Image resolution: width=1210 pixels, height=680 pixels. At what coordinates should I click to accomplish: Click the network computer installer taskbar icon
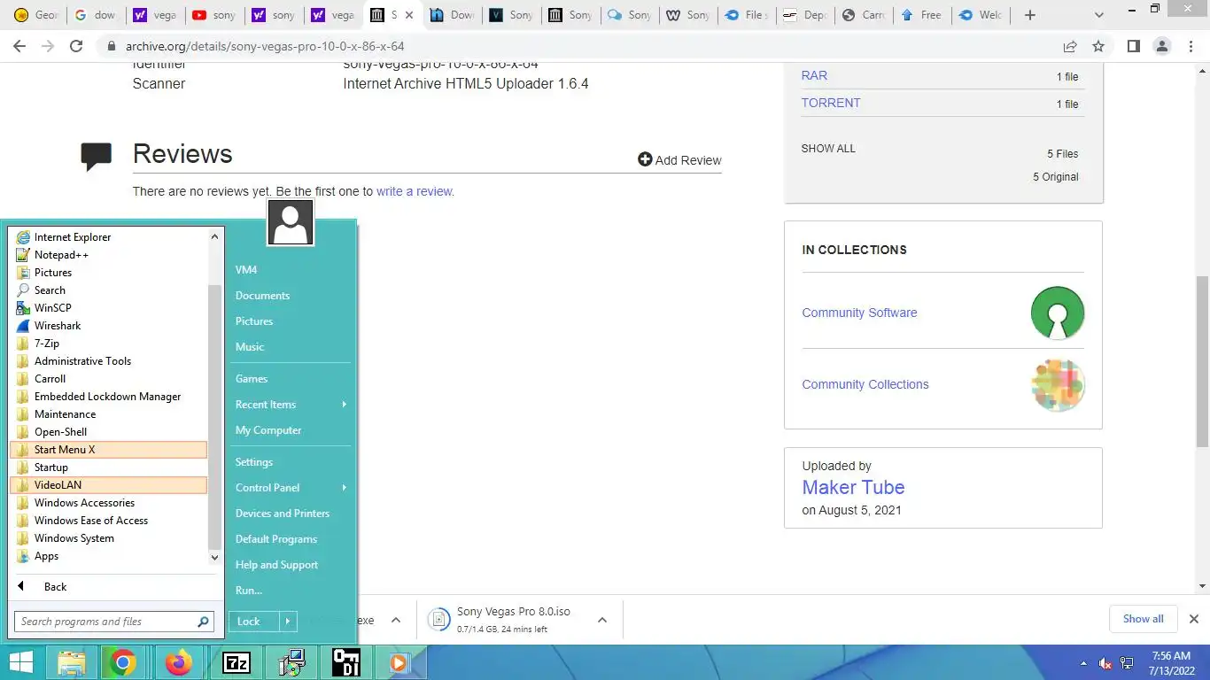291,662
